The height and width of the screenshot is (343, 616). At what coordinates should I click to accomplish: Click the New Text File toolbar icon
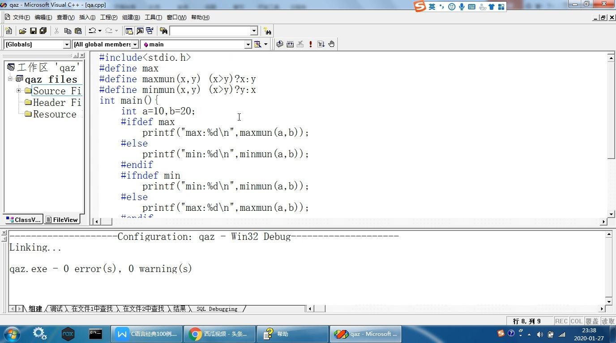click(9, 31)
